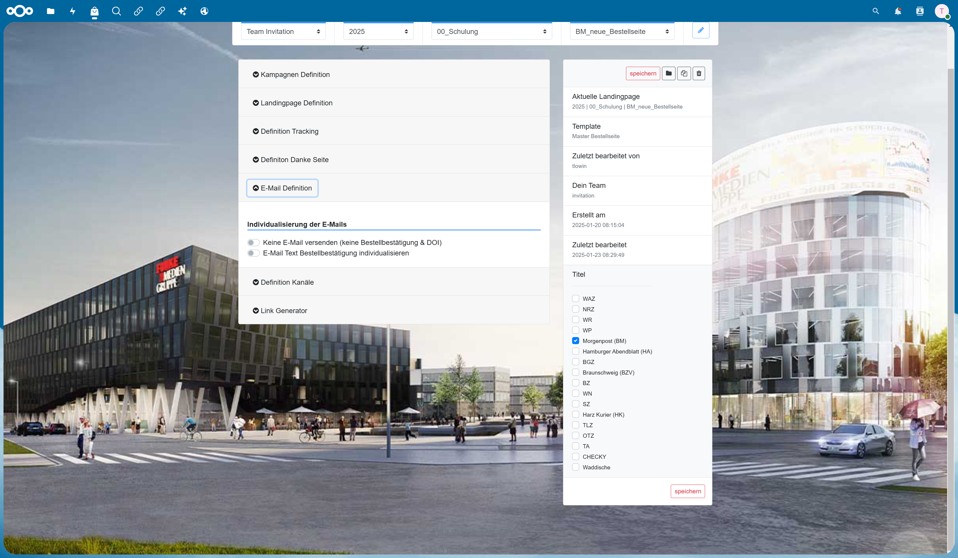958x558 pixels.
Task: Open the 00_Schulung campaign dropdown
Action: [492, 31]
